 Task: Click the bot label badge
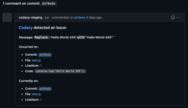47,17
